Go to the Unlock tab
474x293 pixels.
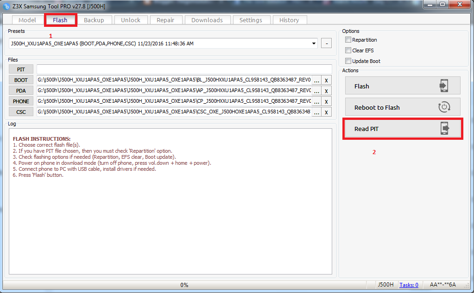pyautogui.click(x=131, y=20)
